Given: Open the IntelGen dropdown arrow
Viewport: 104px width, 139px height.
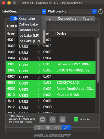Looking at the screenshot, I should coord(44,11).
